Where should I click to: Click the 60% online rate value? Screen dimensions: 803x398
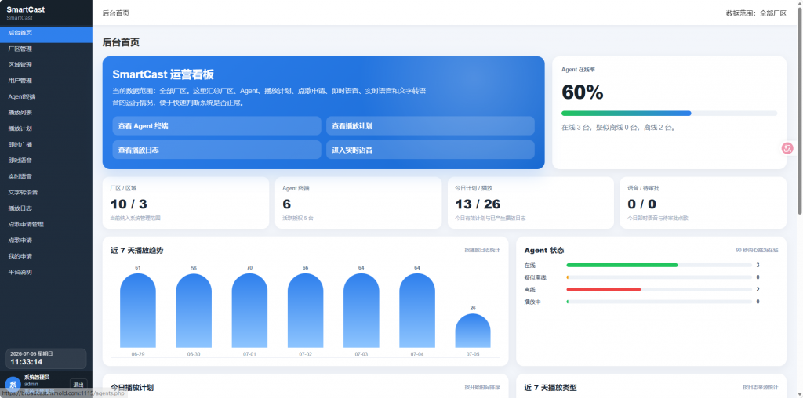pyautogui.click(x=583, y=92)
